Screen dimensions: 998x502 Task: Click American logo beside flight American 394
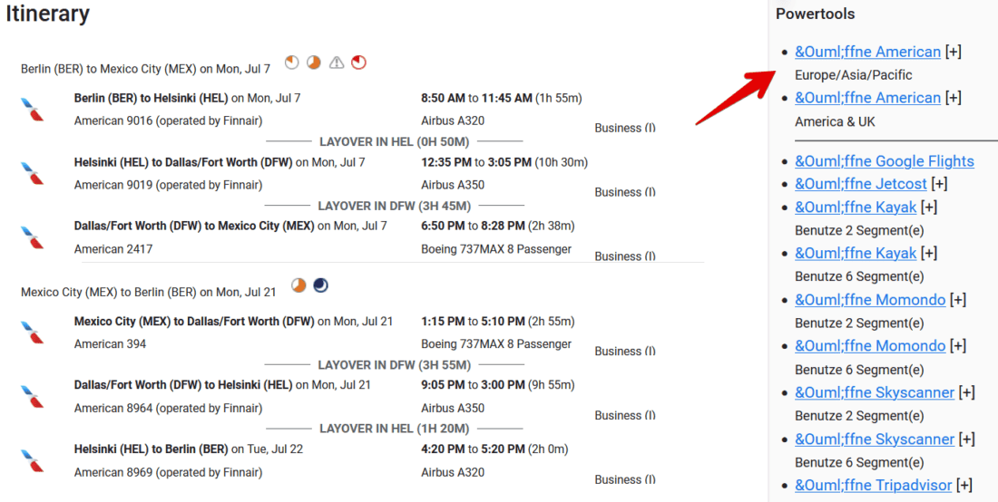point(33,333)
